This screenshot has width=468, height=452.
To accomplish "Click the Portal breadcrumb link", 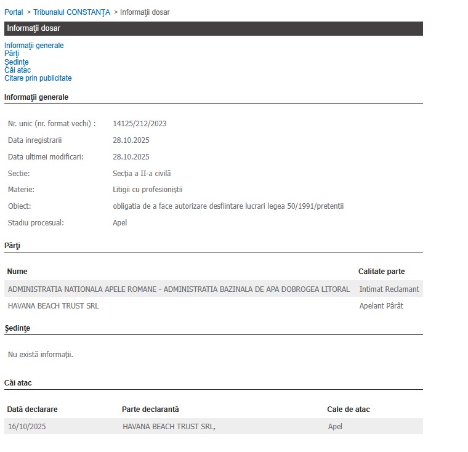I will 14,12.
